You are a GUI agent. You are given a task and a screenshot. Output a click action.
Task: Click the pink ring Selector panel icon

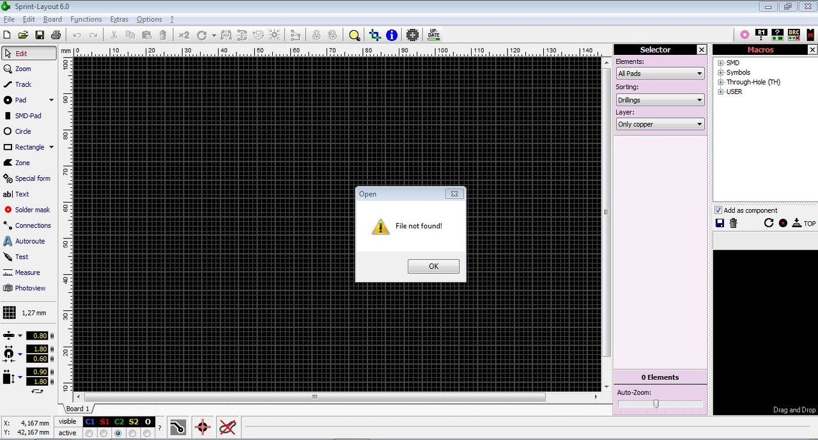tap(745, 35)
